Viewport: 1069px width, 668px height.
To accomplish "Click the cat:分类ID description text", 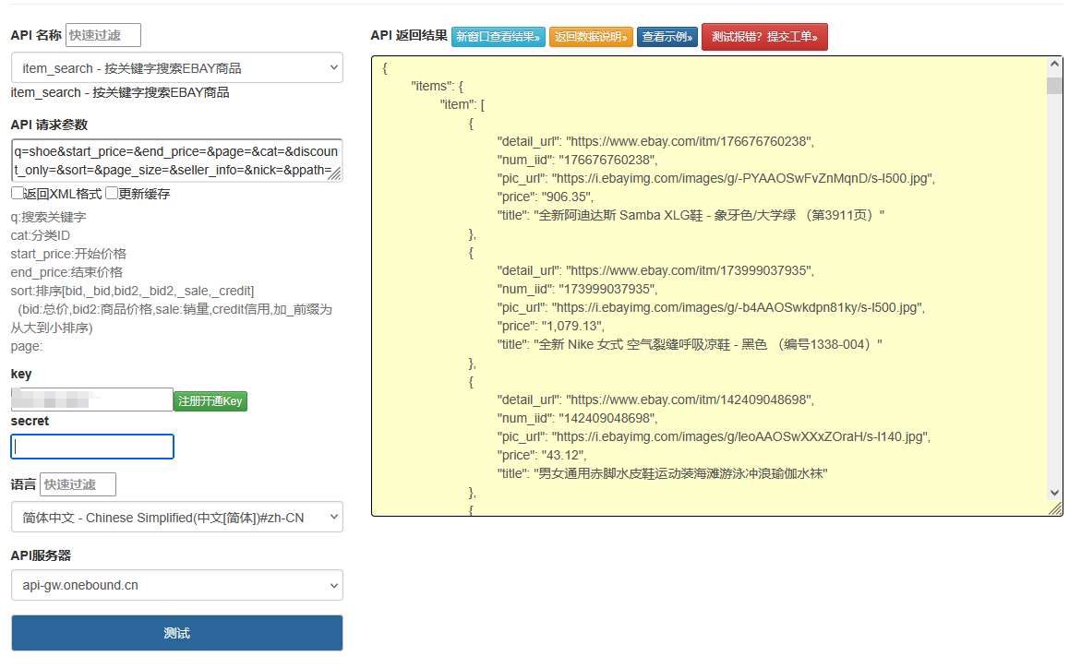I will tap(41, 235).
